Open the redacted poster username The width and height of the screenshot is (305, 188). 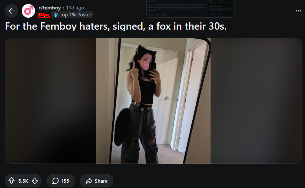point(44,15)
